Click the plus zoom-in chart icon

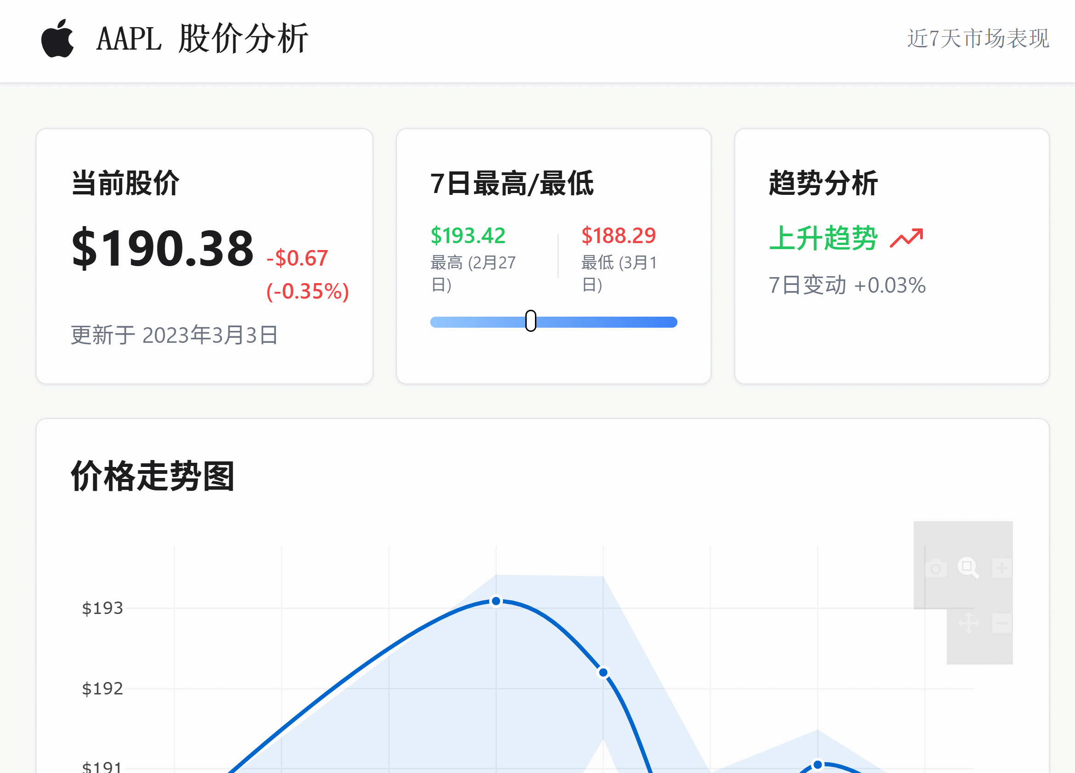click(x=1002, y=568)
